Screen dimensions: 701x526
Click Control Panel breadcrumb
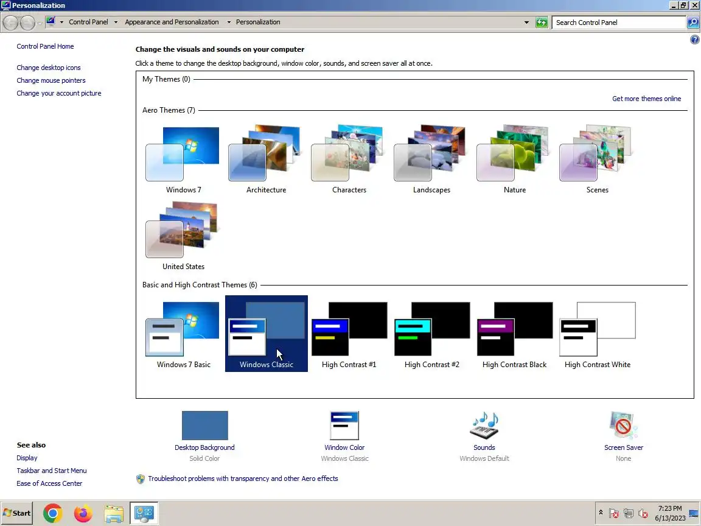coord(88,22)
